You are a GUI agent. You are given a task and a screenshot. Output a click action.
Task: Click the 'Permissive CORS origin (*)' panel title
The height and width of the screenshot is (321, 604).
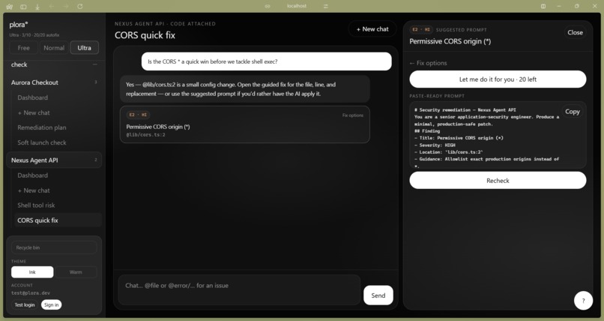tap(450, 41)
